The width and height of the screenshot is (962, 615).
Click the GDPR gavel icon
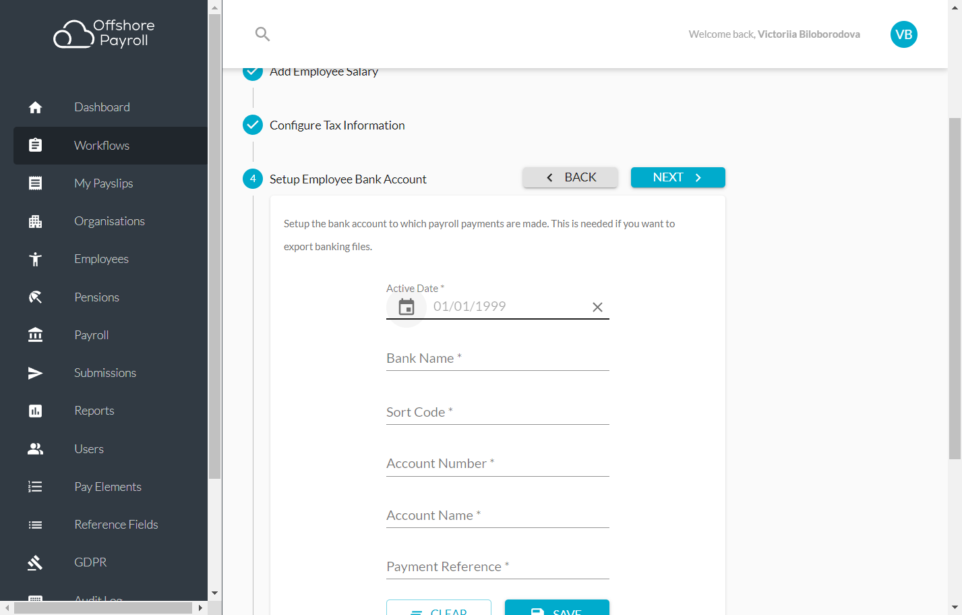pyautogui.click(x=35, y=562)
